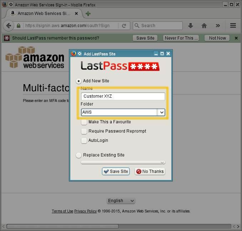The image size is (242, 231).
Task: Open a new tab with the green plus
Action: click(88, 14)
